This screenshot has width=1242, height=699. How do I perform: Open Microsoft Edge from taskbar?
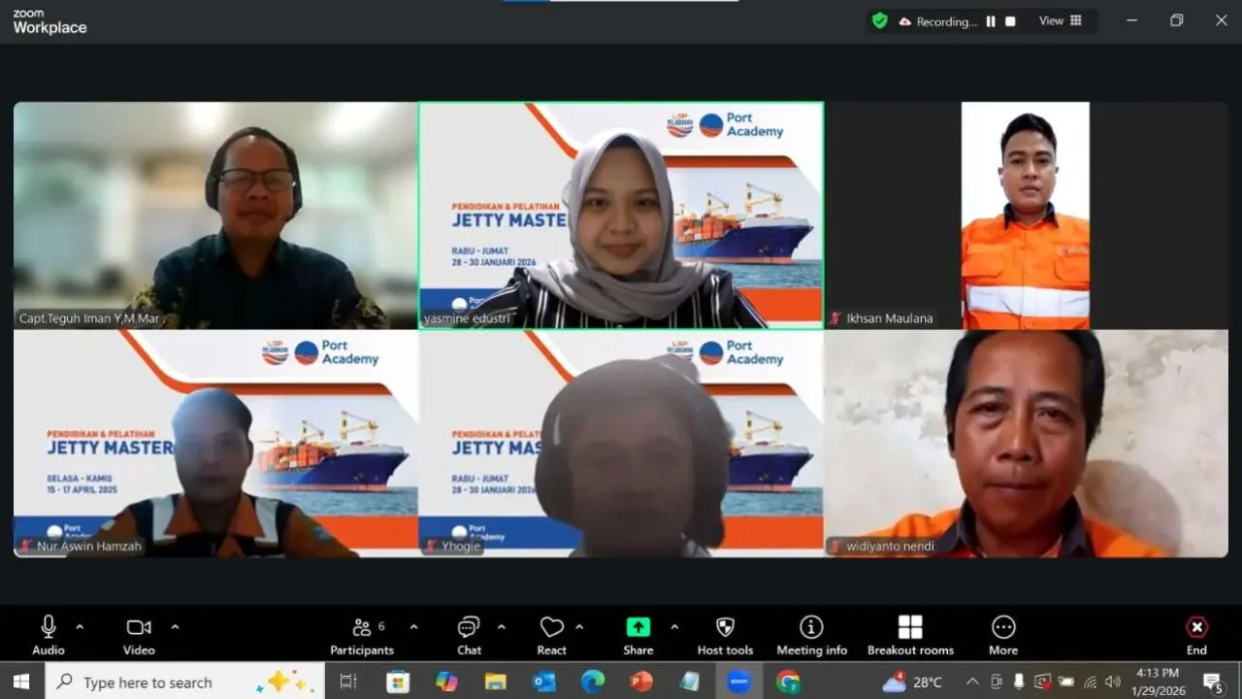[592, 682]
